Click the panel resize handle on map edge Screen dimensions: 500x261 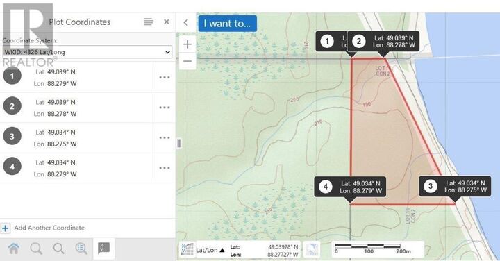(x=179, y=144)
